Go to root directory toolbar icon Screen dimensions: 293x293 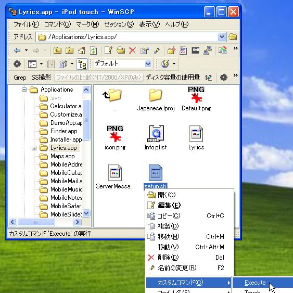(x=69, y=50)
